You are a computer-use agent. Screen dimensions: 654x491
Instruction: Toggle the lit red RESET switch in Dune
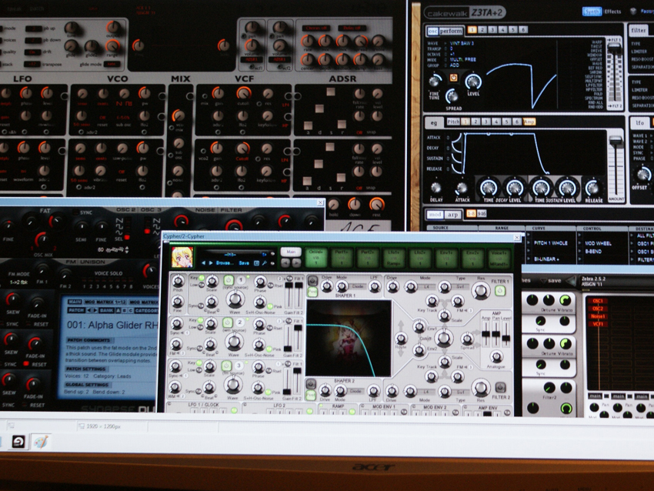[x=26, y=364]
